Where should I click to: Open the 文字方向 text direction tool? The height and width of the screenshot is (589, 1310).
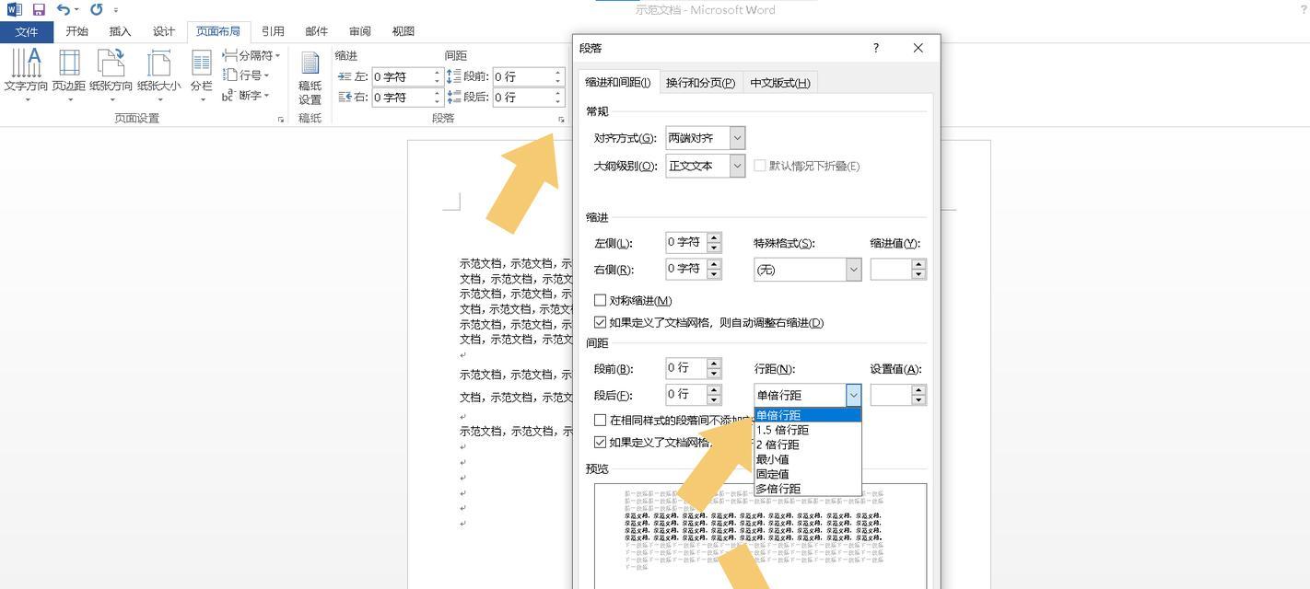click(26, 75)
